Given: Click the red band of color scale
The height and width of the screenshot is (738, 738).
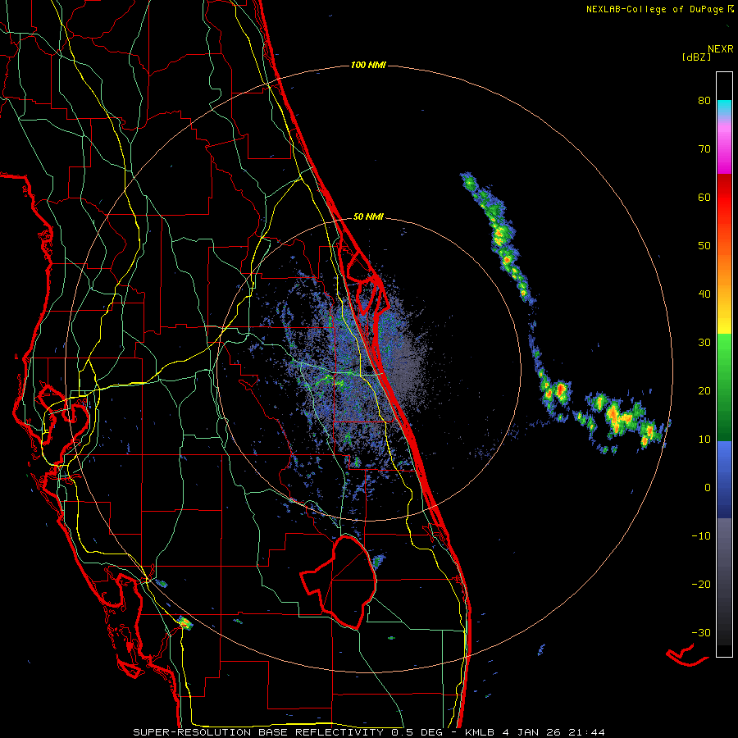Looking at the screenshot, I should [724, 198].
